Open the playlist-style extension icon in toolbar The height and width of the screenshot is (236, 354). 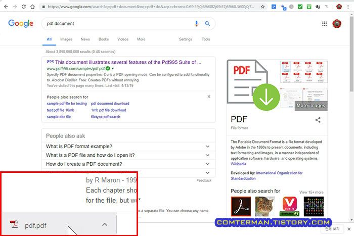[327, 7]
